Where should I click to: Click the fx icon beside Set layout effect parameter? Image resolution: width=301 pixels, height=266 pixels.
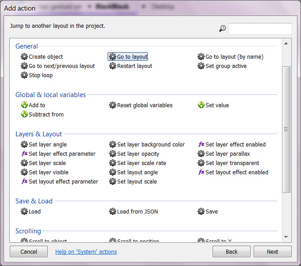pos(24,181)
